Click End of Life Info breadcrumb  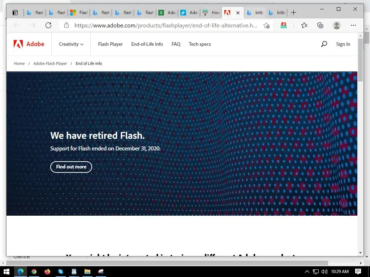pos(89,63)
